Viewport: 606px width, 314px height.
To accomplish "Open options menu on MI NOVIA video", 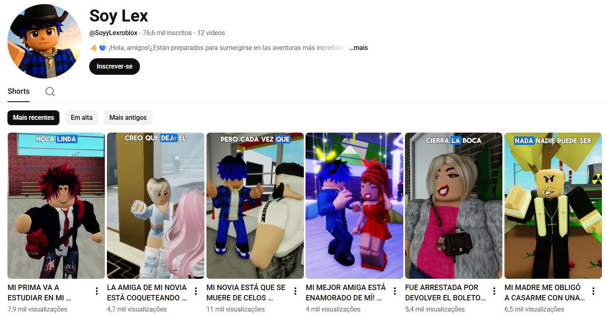I will pyautogui.click(x=295, y=291).
